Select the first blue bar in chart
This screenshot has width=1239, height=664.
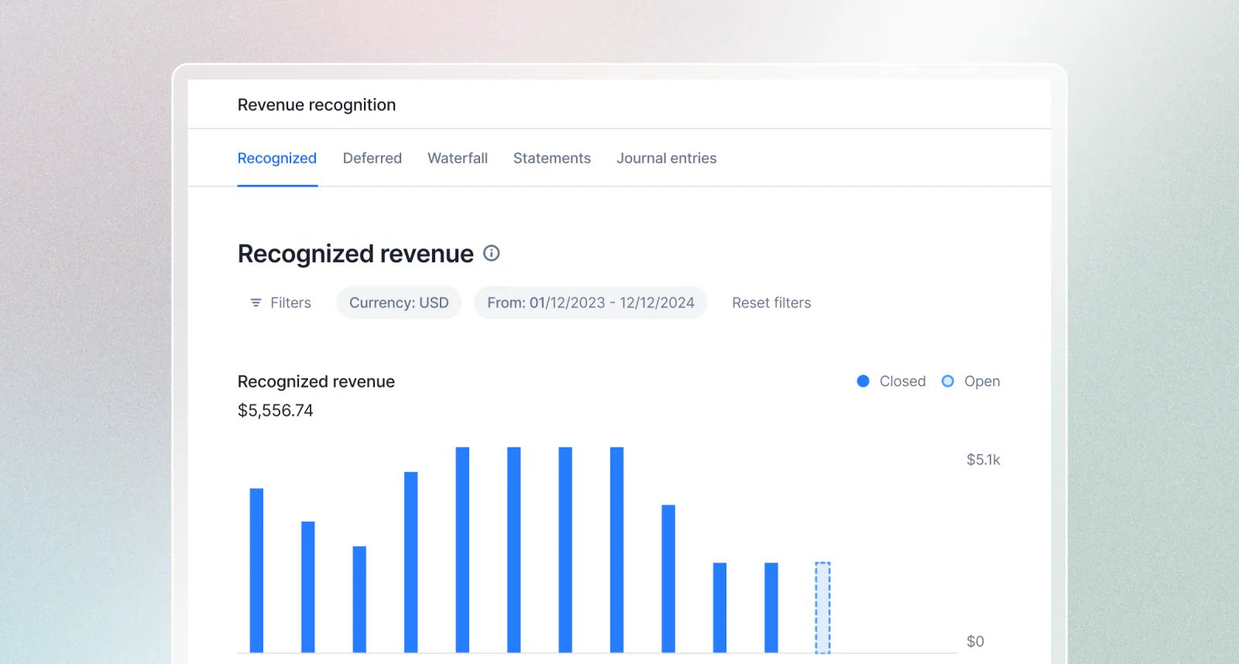point(256,570)
